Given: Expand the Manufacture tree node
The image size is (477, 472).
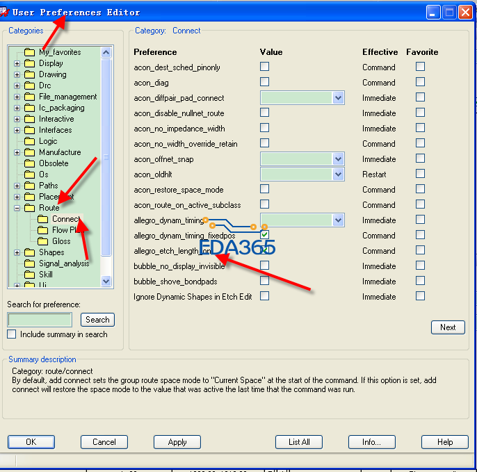Looking at the screenshot, I should (17, 152).
